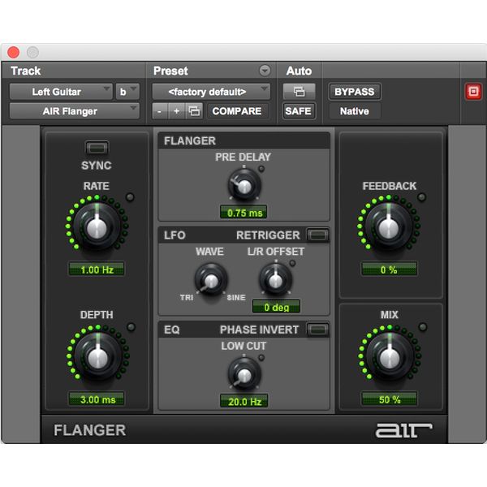The image size is (487, 487).
Task: Click the FLANGER section header
Action: pos(190,140)
